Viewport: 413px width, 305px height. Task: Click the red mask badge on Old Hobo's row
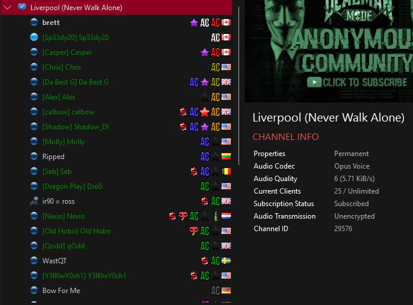(194, 231)
